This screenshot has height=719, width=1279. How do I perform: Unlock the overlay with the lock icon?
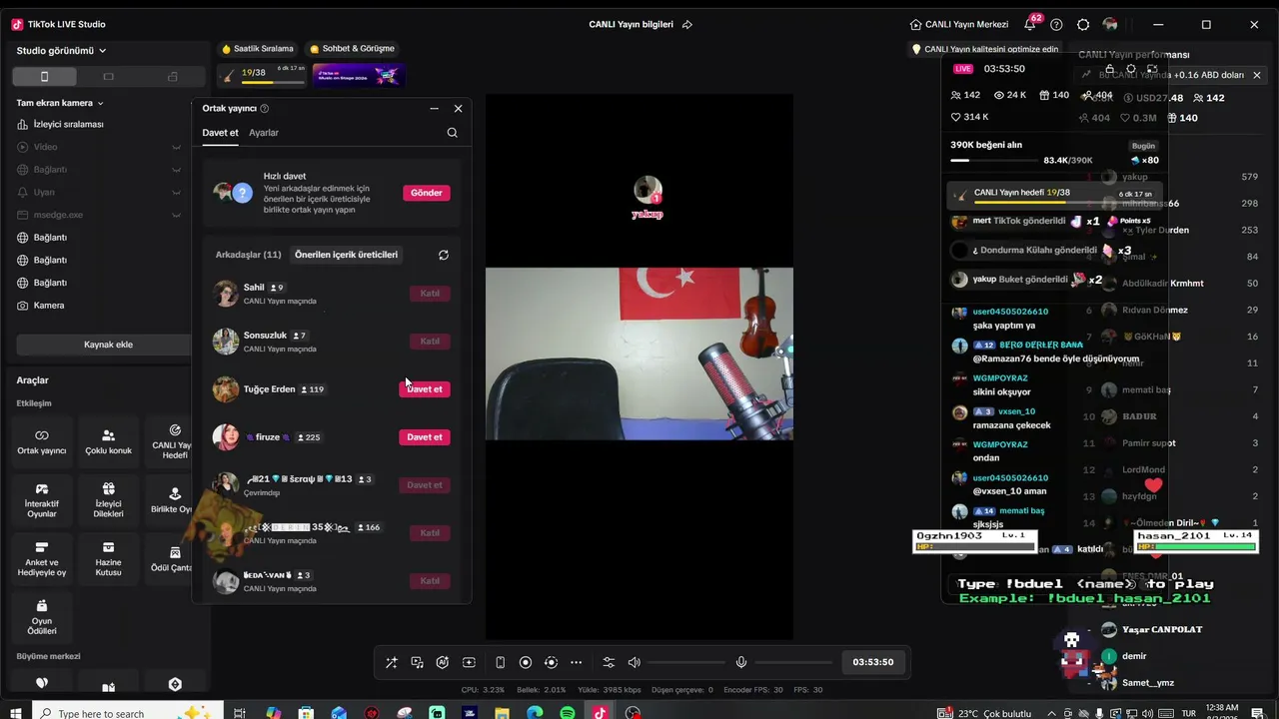tap(1109, 69)
